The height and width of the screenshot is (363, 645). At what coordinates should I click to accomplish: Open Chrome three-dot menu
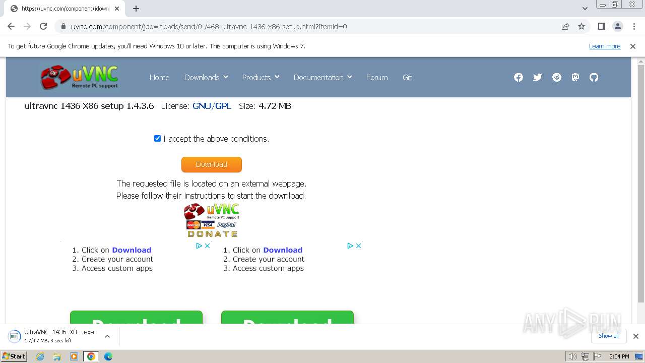[634, 26]
